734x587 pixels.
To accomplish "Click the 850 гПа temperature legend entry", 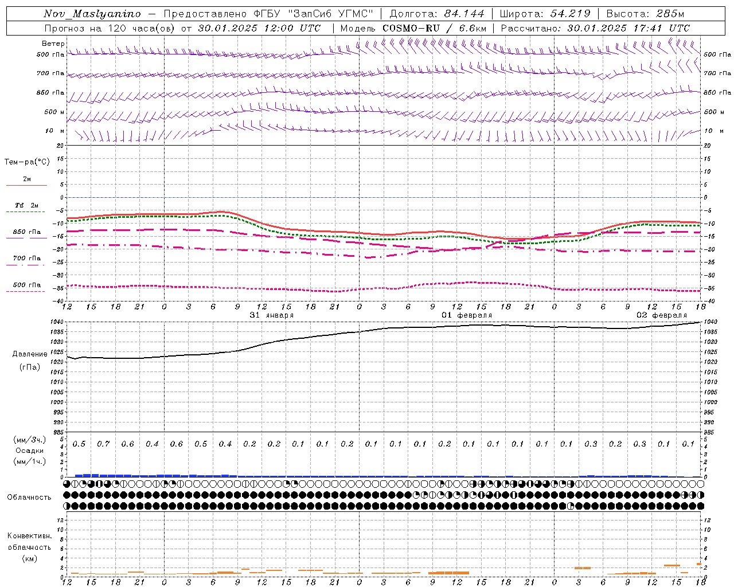I will [27, 232].
